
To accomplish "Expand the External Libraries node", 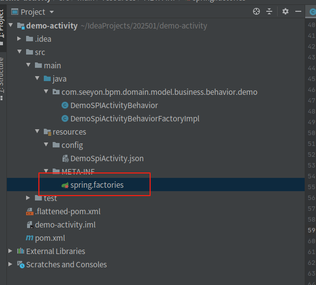I will [x=11, y=251].
